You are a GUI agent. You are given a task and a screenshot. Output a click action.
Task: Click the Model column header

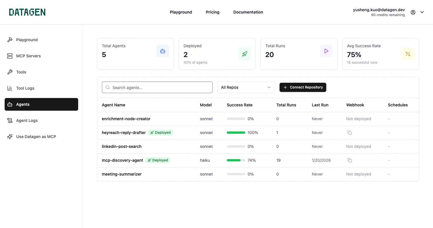click(x=206, y=105)
